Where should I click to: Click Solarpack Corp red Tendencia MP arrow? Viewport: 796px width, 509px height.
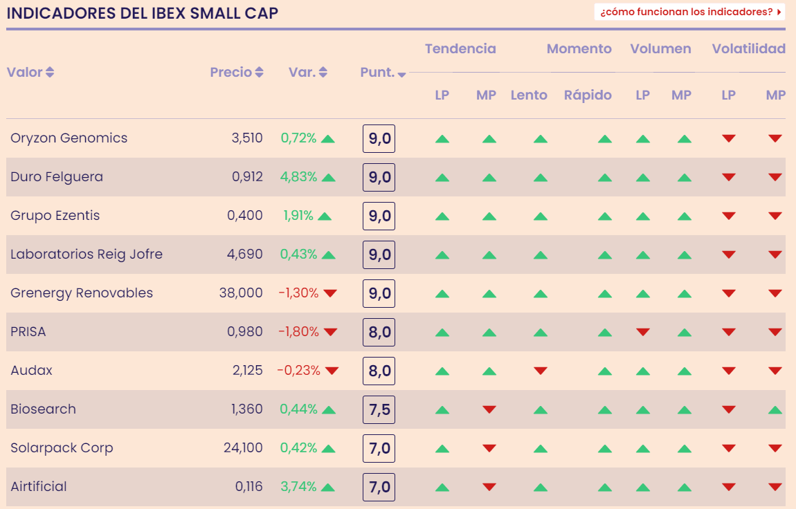[x=489, y=449]
